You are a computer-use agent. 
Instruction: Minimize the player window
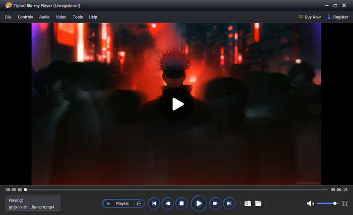click(327, 6)
